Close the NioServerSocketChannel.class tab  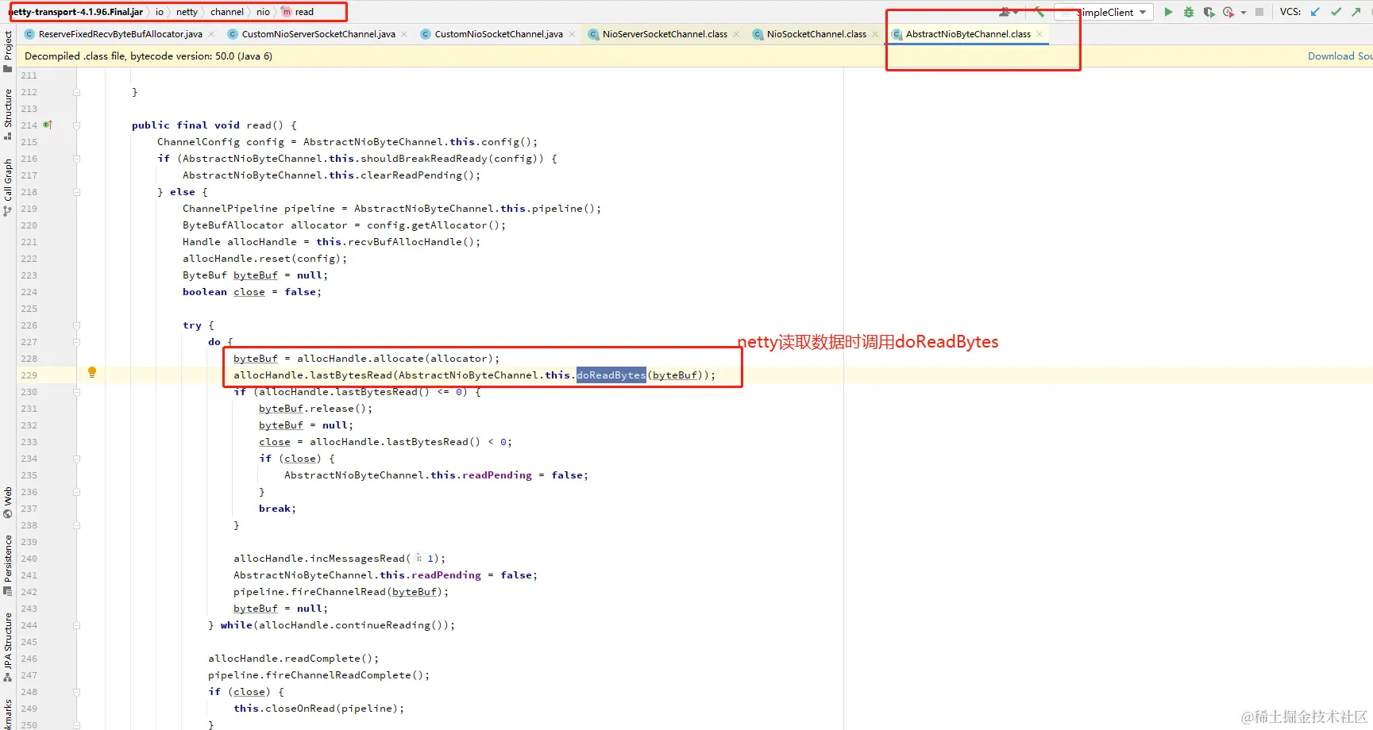pyautogui.click(x=736, y=34)
